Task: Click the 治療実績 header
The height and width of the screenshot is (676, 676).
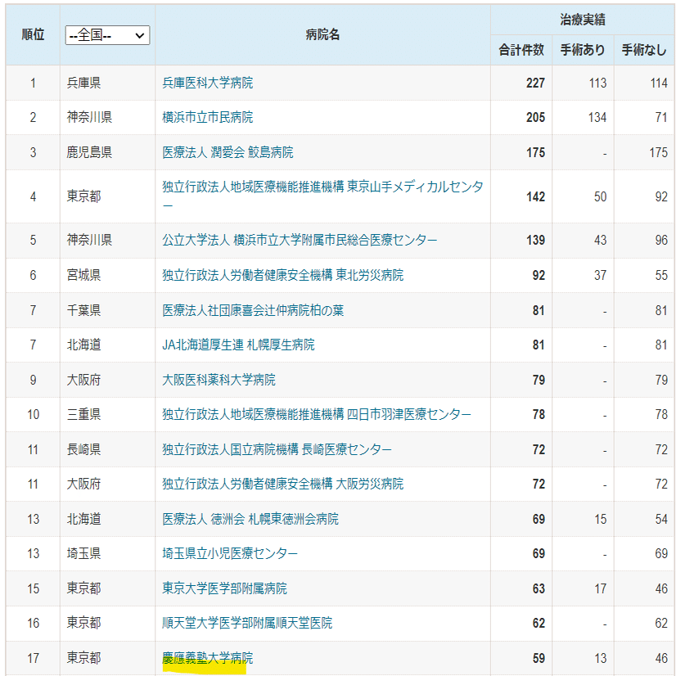Action: 583,20
